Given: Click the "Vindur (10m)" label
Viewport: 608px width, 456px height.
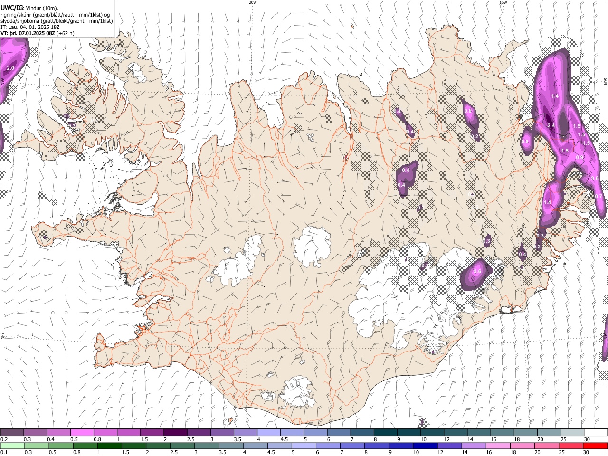Looking at the screenshot, I should [x=42, y=9].
